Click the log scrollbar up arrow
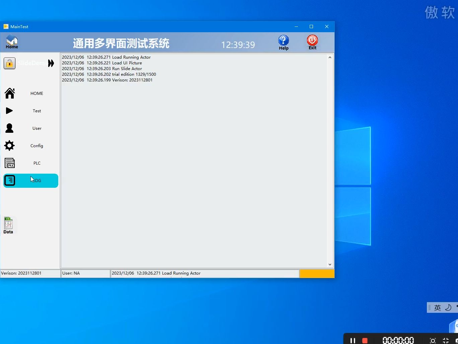Viewport: 458px width, 344px height. click(x=330, y=57)
